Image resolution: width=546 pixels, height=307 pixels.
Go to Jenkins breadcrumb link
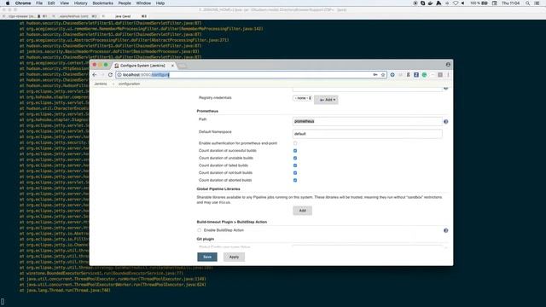(101, 84)
